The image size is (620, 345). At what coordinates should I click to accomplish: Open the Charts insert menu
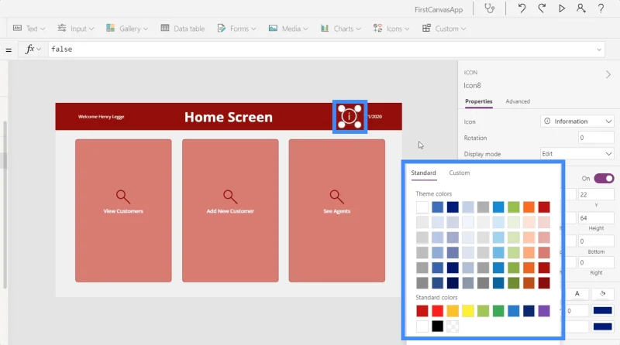[x=340, y=29]
